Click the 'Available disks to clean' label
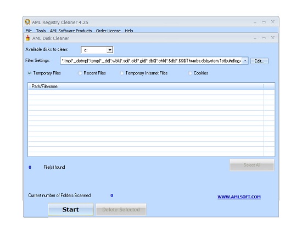This screenshot has width=302, height=241. [47, 49]
